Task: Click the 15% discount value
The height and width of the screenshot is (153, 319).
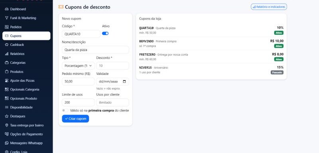Action: click(x=280, y=67)
